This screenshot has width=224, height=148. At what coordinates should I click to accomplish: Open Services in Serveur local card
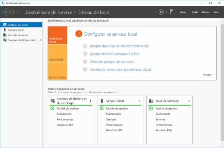click(x=111, y=119)
